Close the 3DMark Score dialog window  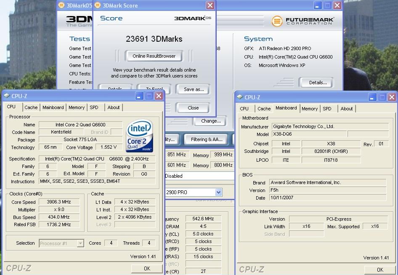point(210,5)
